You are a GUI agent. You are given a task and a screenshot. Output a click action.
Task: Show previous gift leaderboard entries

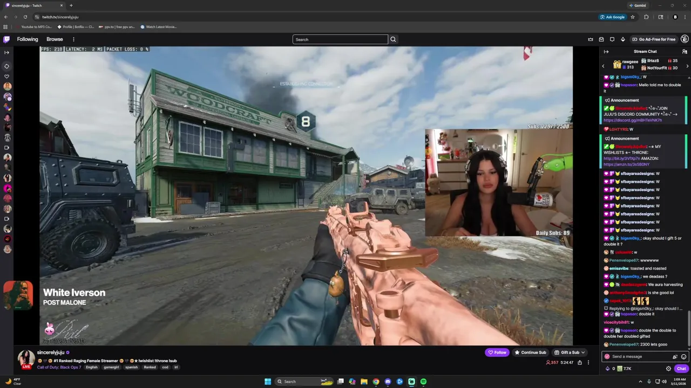[604, 66]
